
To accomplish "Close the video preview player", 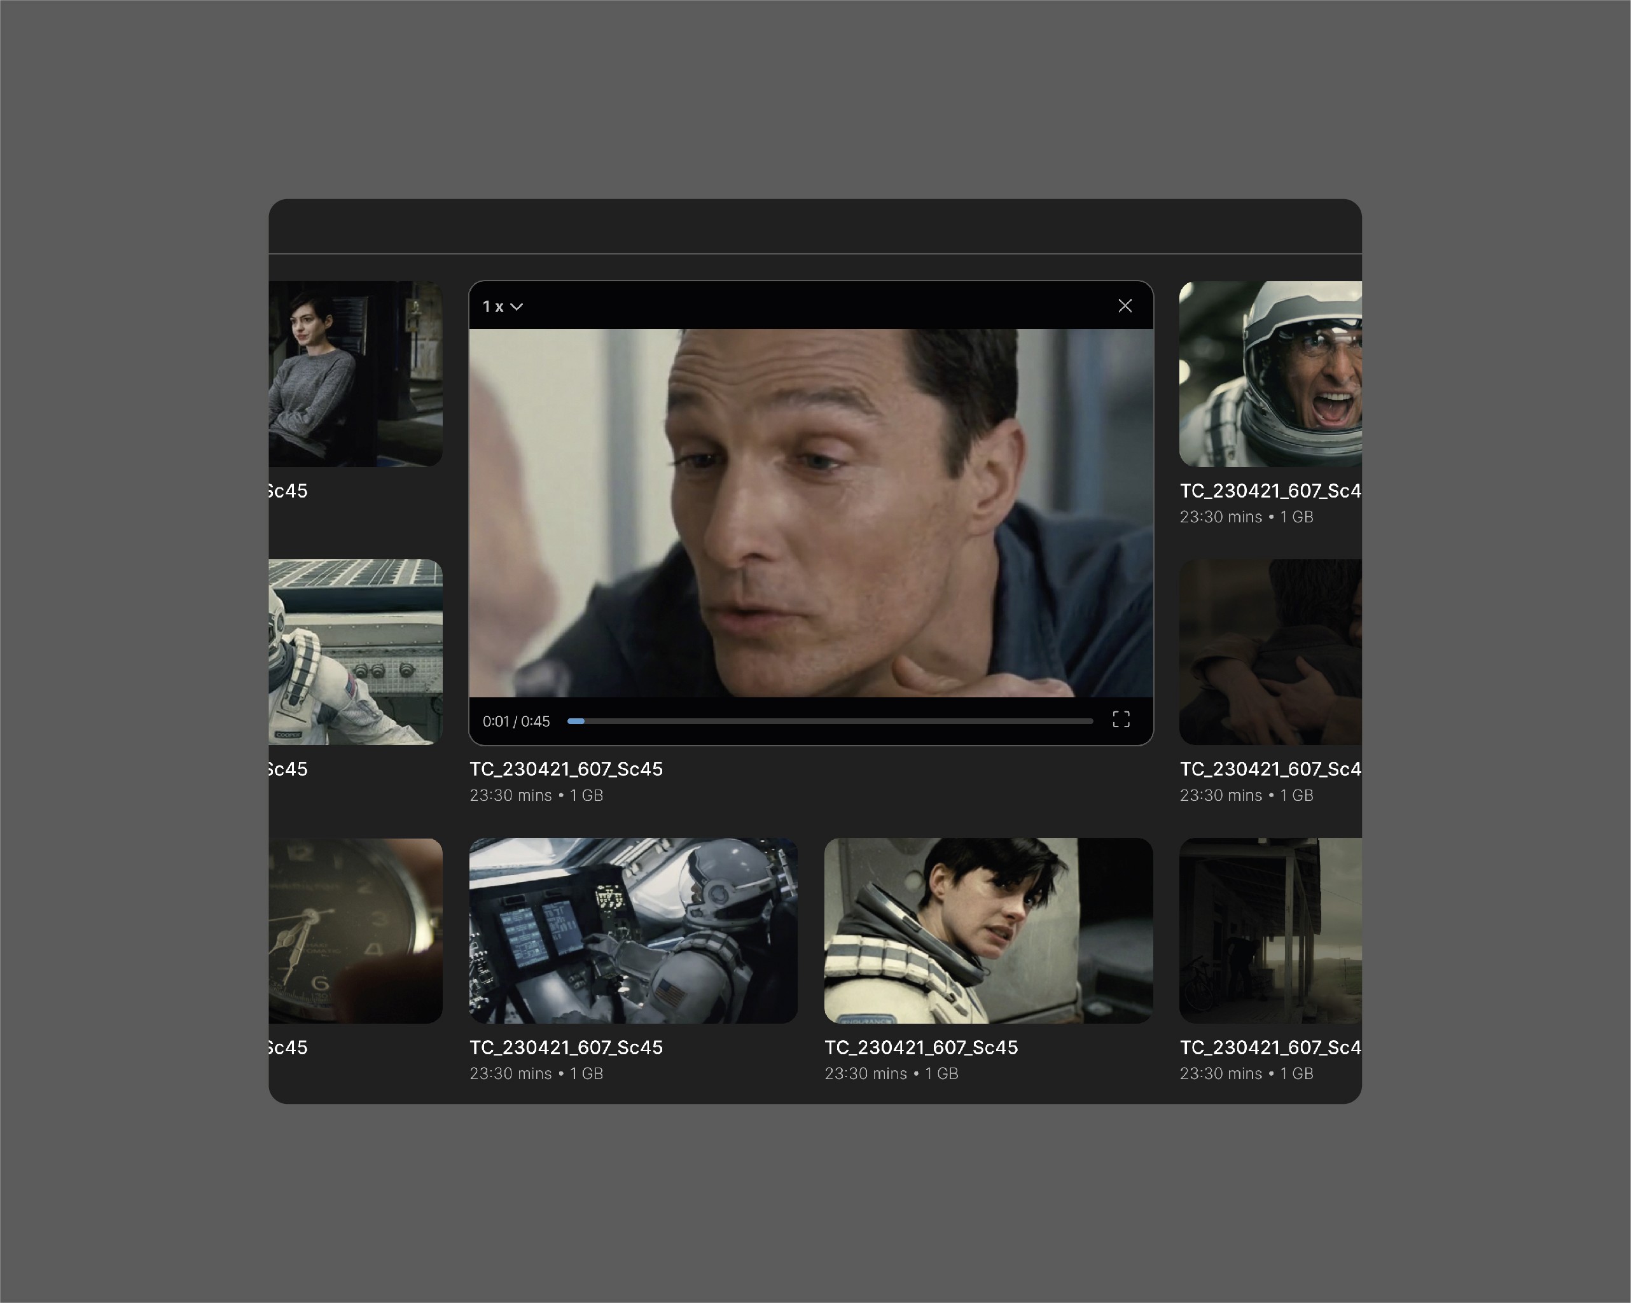I will pos(1125,305).
